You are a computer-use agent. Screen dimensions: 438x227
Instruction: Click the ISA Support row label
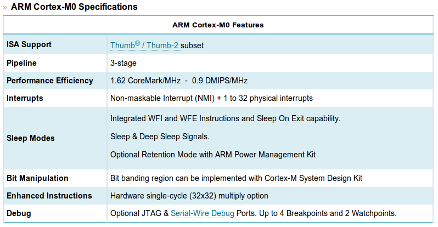click(x=29, y=44)
